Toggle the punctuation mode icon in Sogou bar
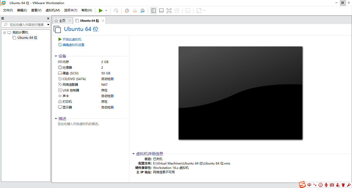This screenshot has height=188, width=352. (315, 185)
